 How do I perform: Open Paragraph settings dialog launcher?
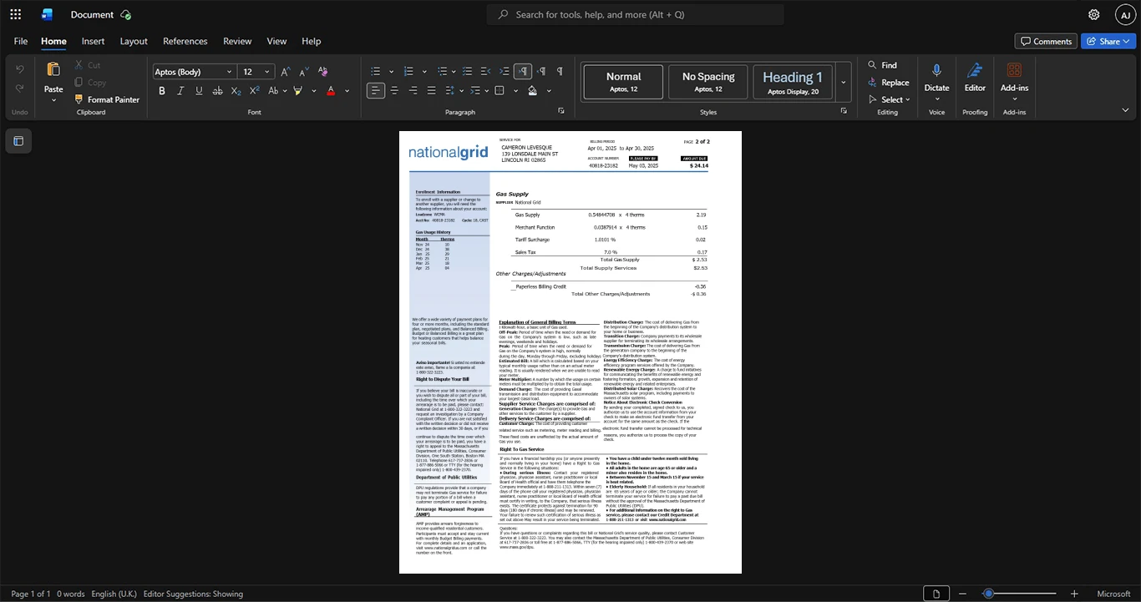click(561, 111)
